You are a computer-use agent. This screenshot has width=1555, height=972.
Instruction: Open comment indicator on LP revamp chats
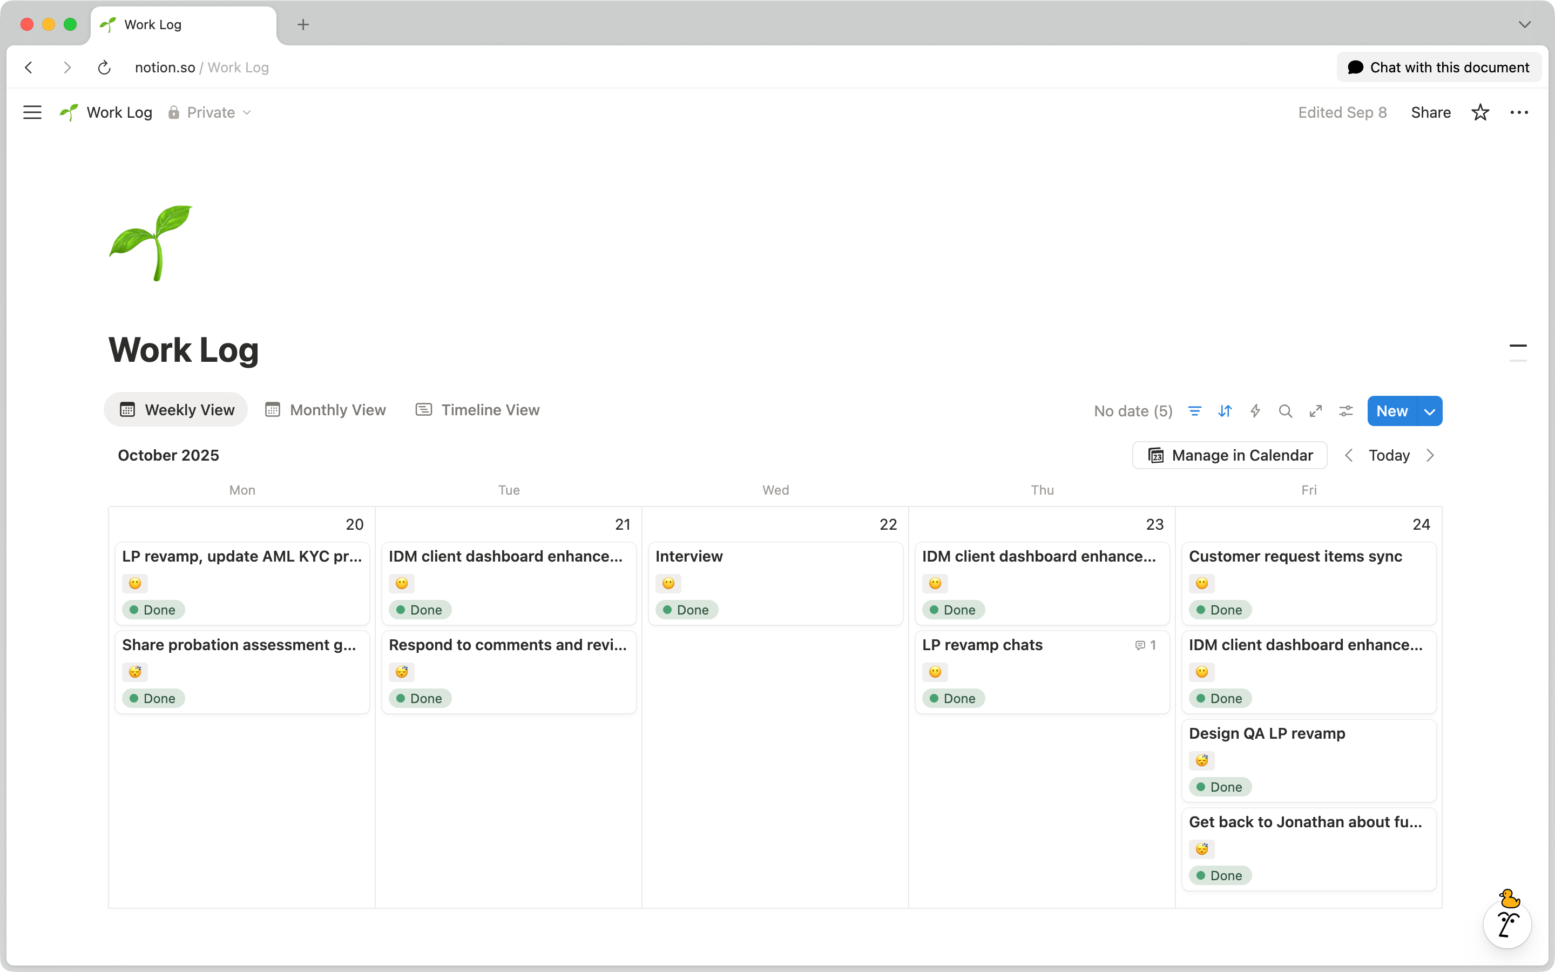(x=1146, y=645)
